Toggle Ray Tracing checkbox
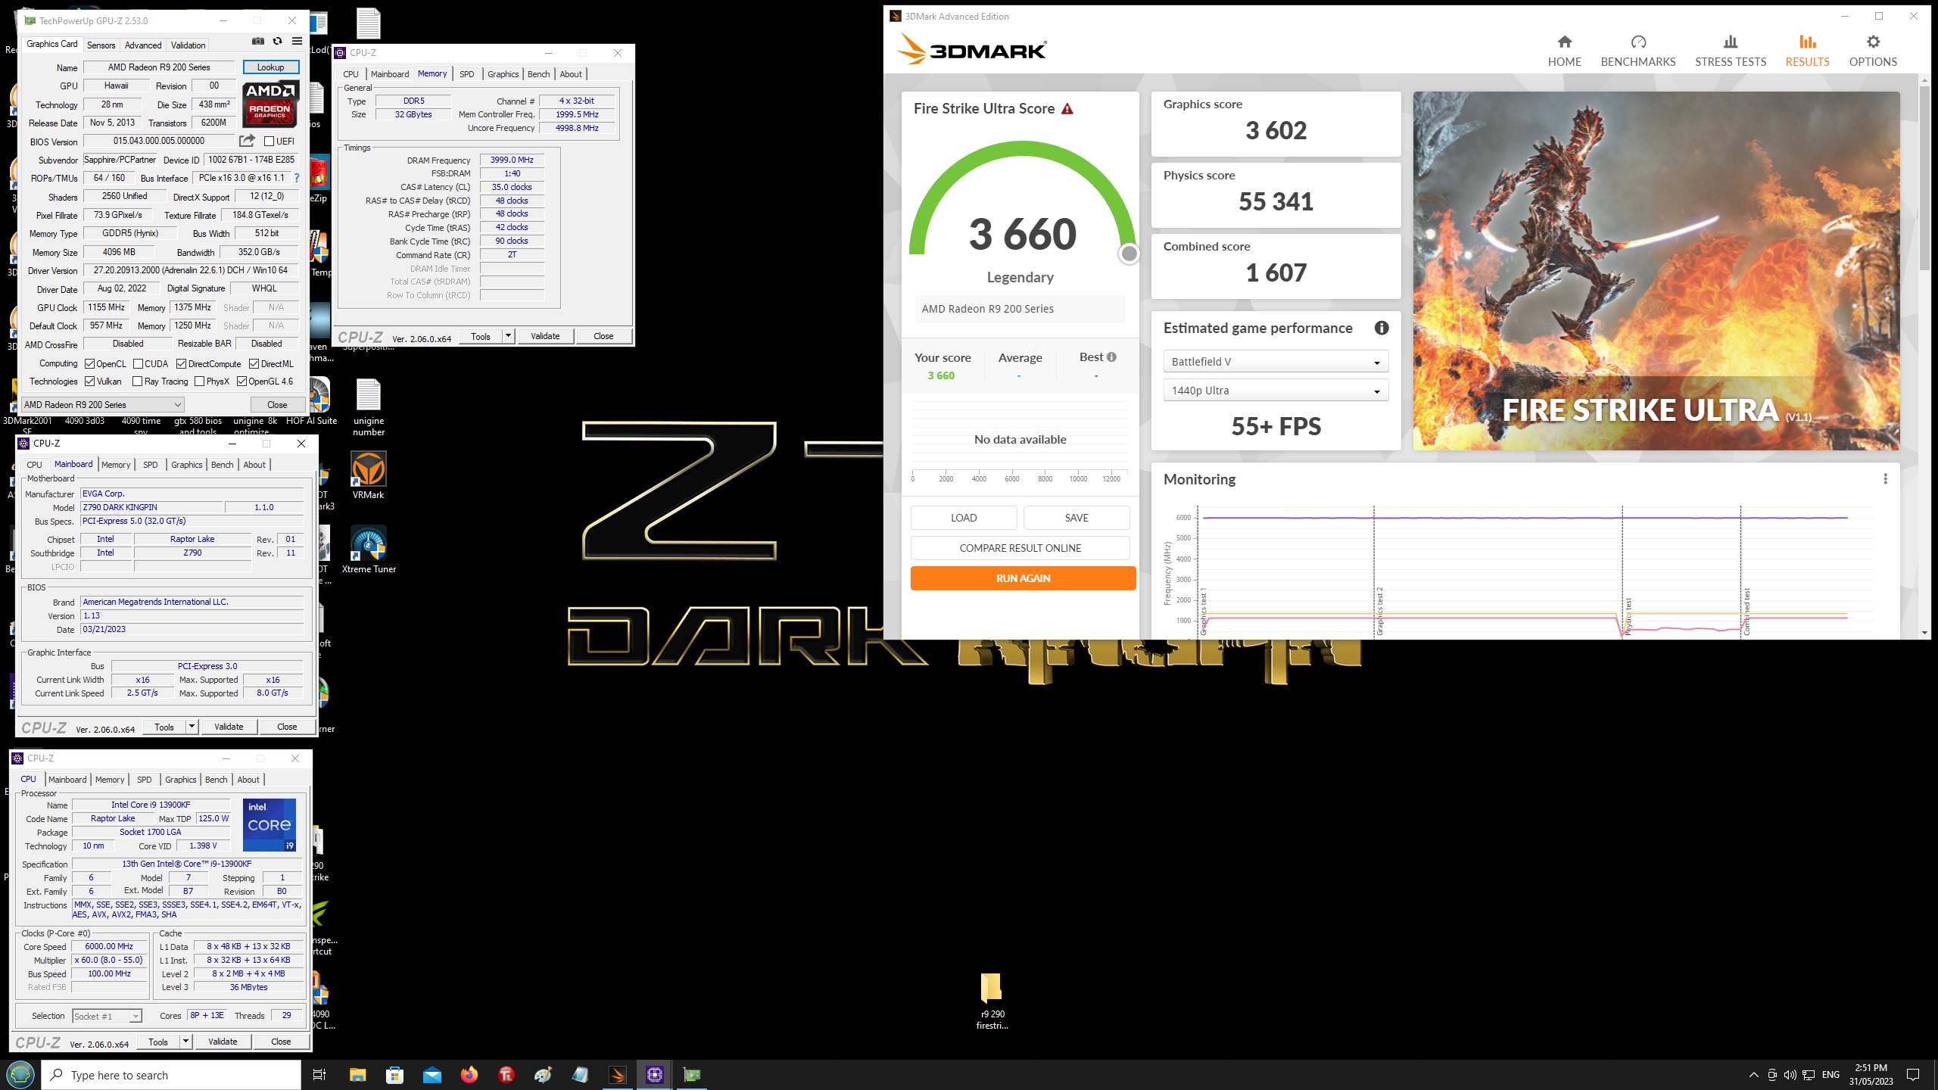 click(138, 381)
